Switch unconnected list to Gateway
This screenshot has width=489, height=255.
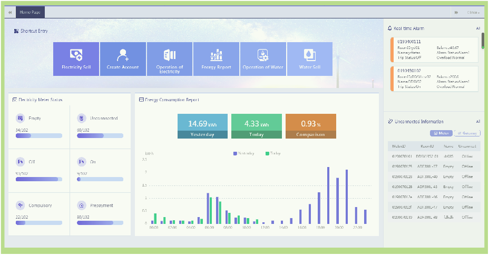click(x=467, y=133)
